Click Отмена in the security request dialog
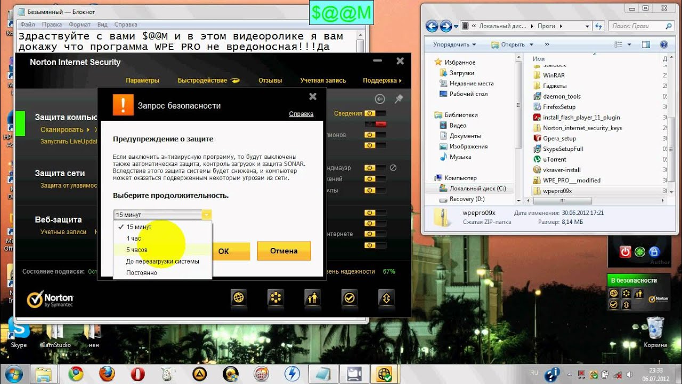682x384 pixels. pyautogui.click(x=284, y=251)
